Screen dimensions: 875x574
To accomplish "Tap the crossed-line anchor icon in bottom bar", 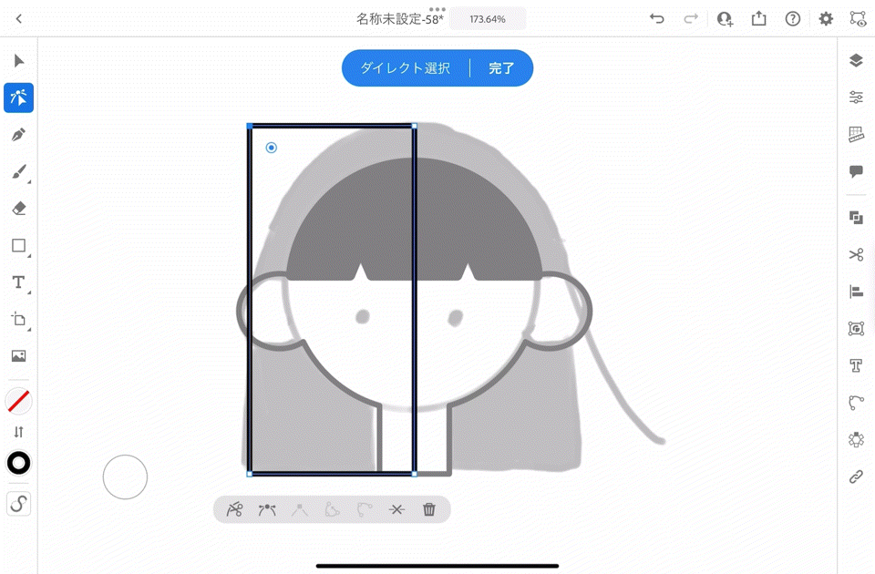I will tap(396, 509).
